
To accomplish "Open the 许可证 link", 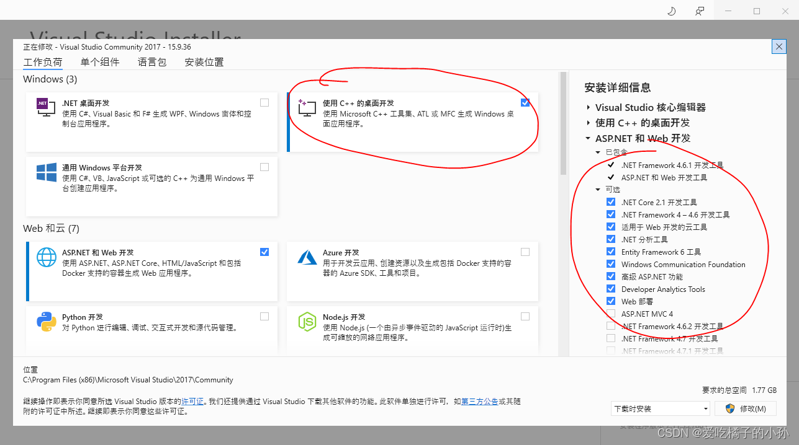I will pos(193,401).
